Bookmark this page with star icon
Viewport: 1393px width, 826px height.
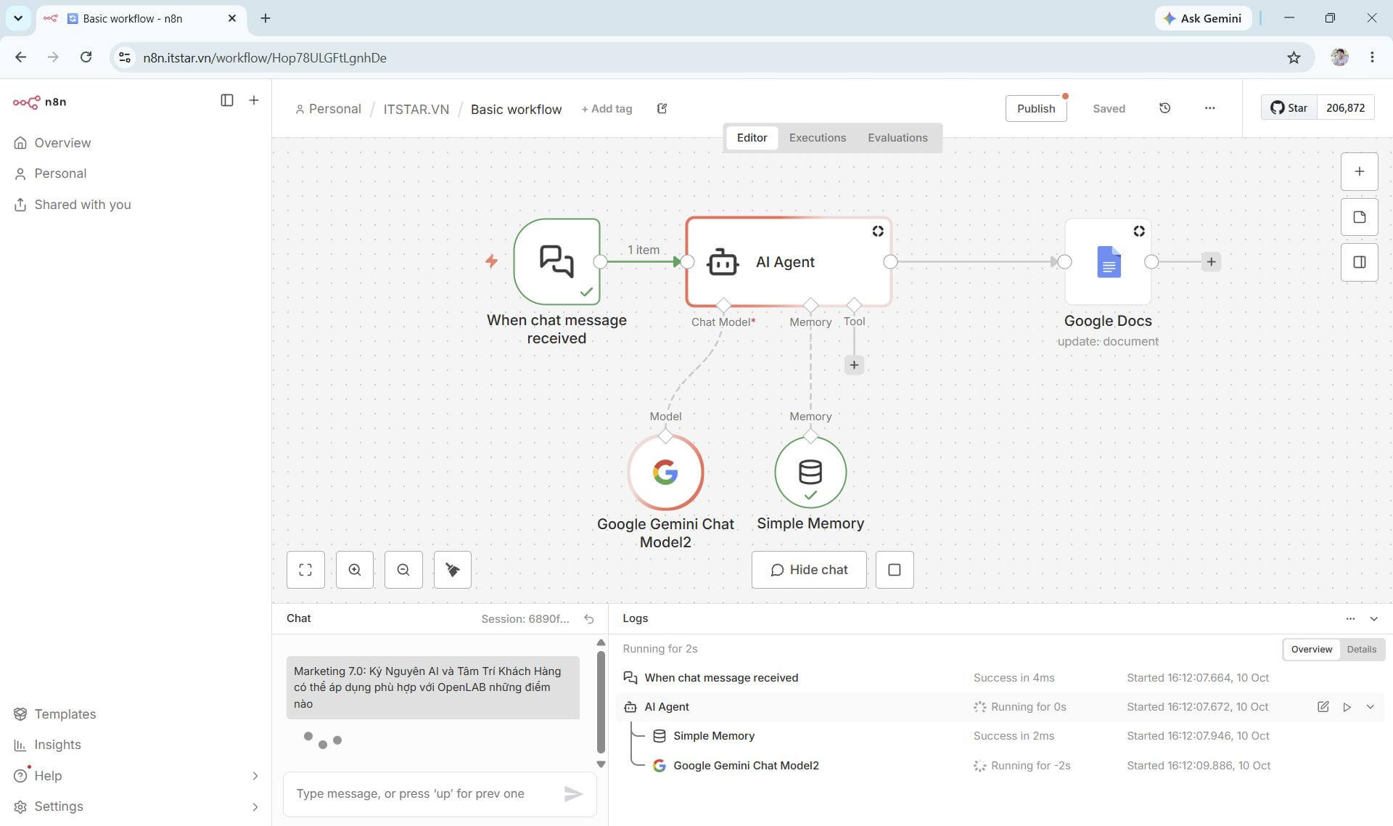pyautogui.click(x=1294, y=57)
